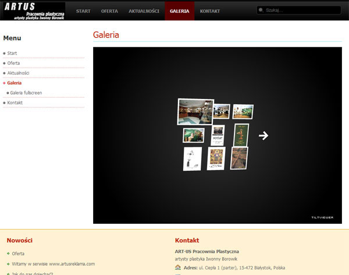Open the black-and-white sketch thumbnail

coord(193,159)
